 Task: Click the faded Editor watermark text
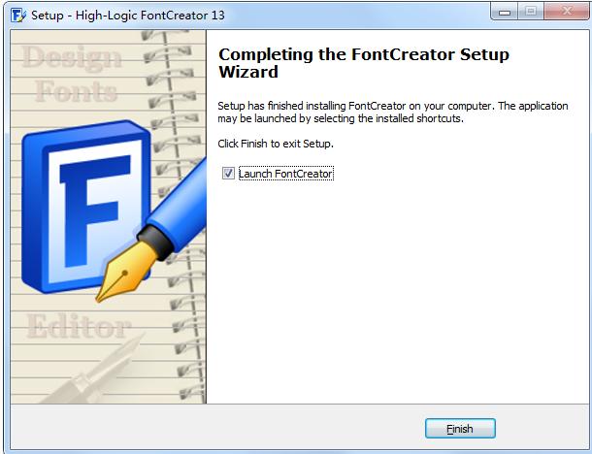pos(79,327)
